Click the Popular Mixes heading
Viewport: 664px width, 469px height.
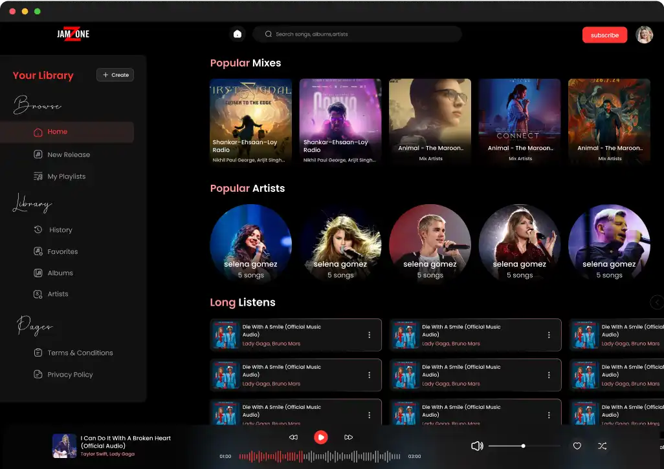[x=246, y=63]
